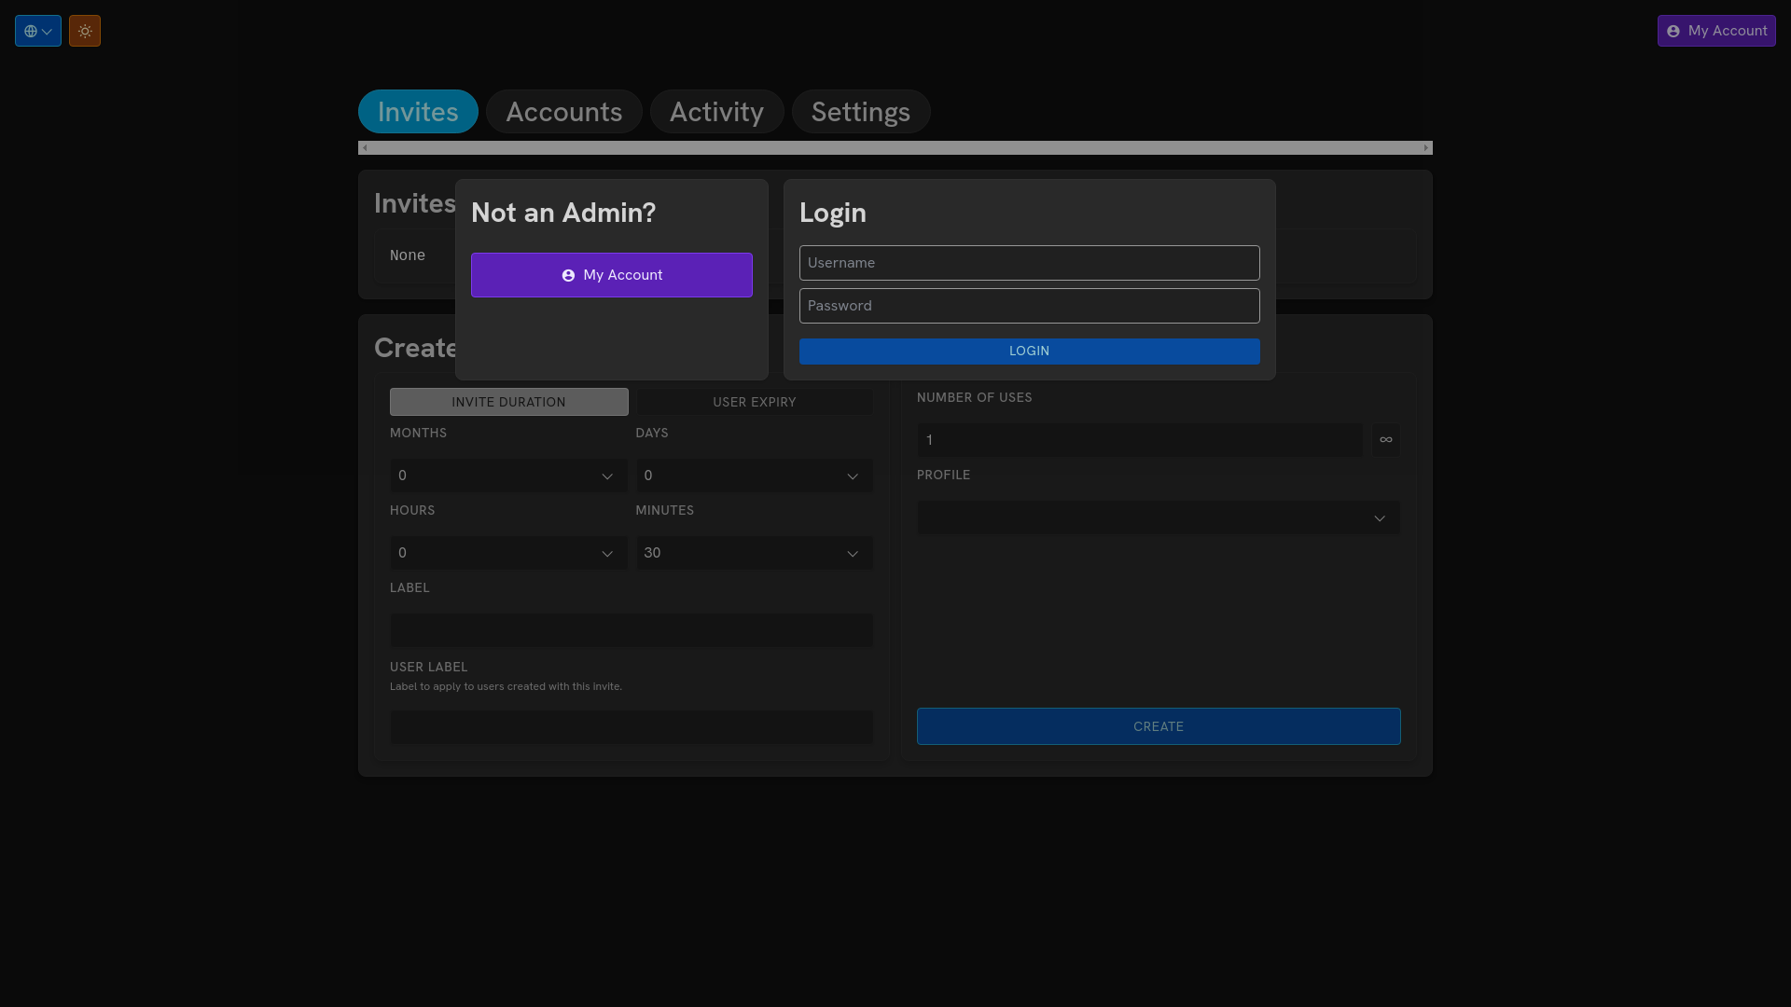Open the language globe dropdown
The height and width of the screenshot is (1007, 1791).
[x=38, y=31]
